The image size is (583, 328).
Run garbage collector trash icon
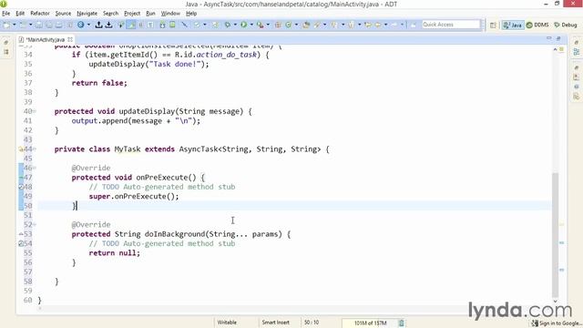point(402,323)
